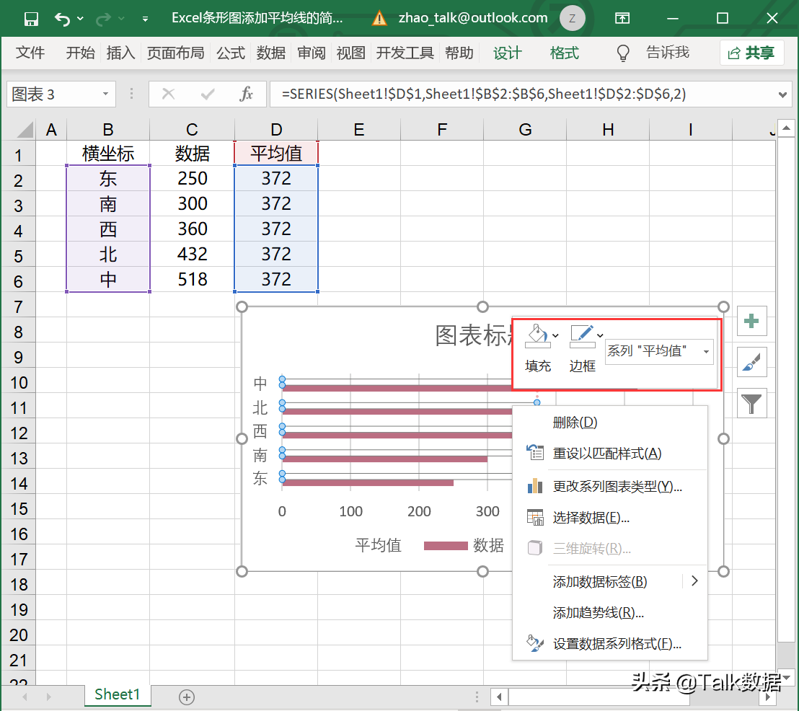
Task: Click the formula bar confirm checkmark icon
Action: coord(208,94)
